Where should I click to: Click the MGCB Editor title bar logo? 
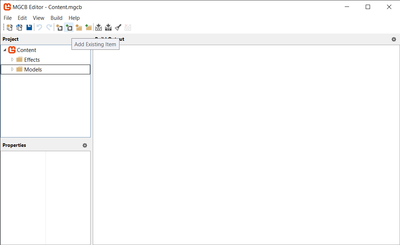pos(7,7)
